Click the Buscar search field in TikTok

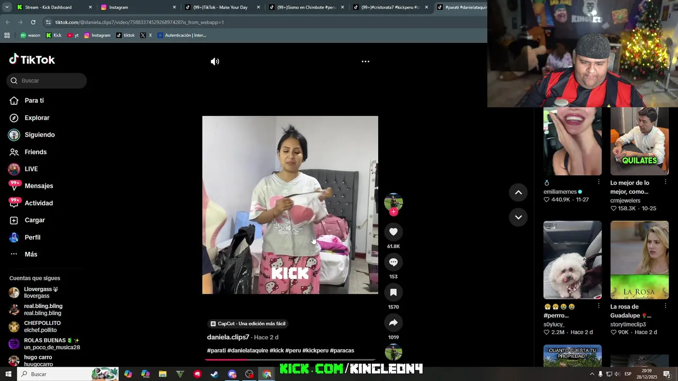point(47,80)
